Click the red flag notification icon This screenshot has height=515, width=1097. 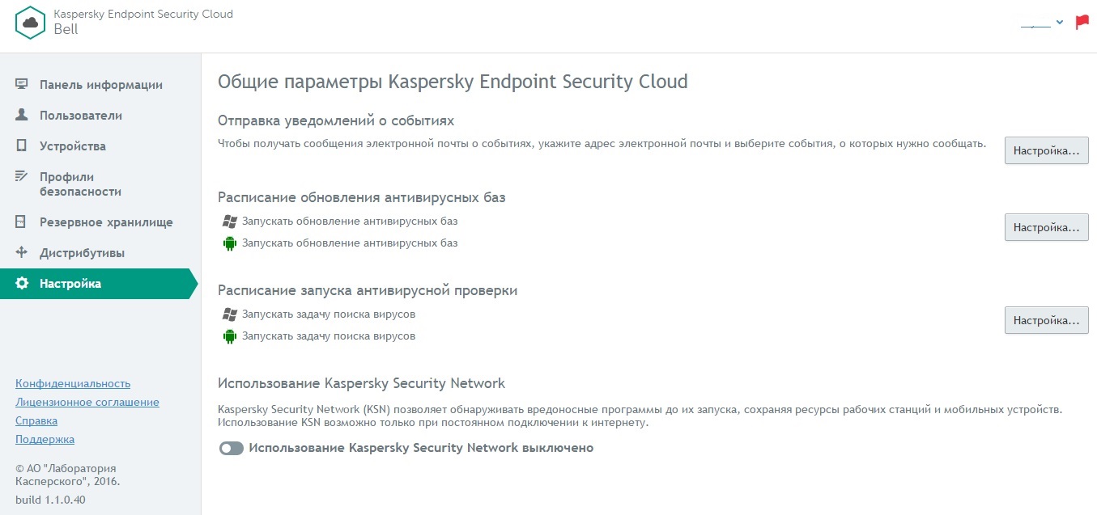(x=1082, y=23)
